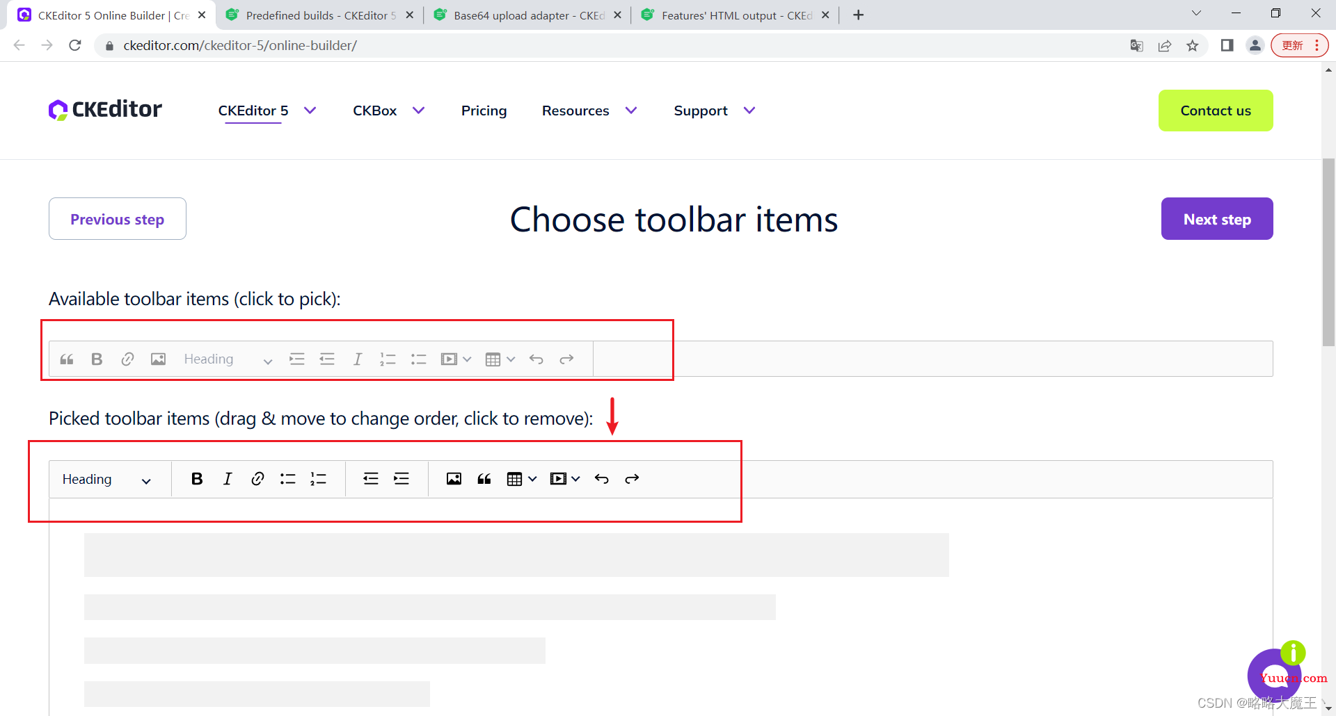Click the browser address bar URL
The width and height of the screenshot is (1336, 716).
coord(240,45)
